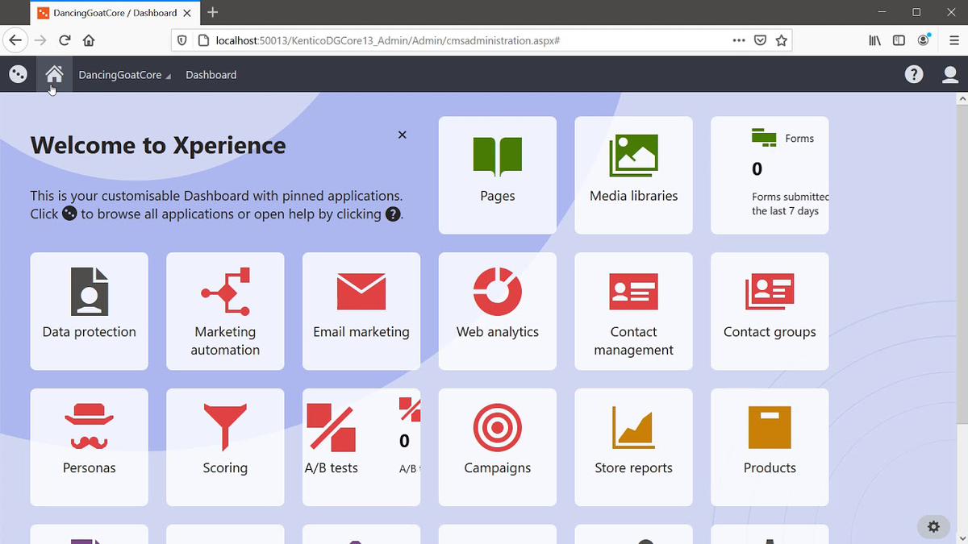Open the user account icon

pos(950,74)
